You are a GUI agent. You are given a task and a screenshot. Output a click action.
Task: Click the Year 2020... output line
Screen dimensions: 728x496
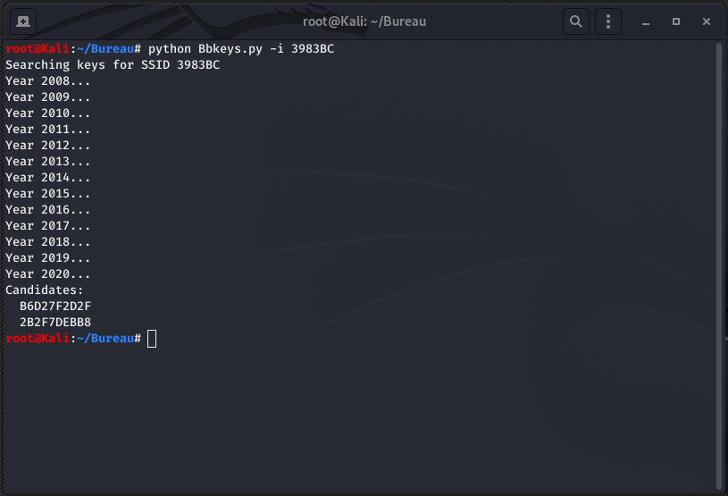pyautogui.click(x=48, y=274)
